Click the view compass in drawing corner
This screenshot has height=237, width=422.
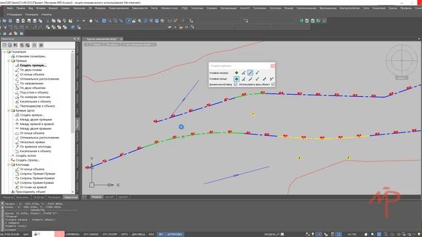tap(402, 61)
